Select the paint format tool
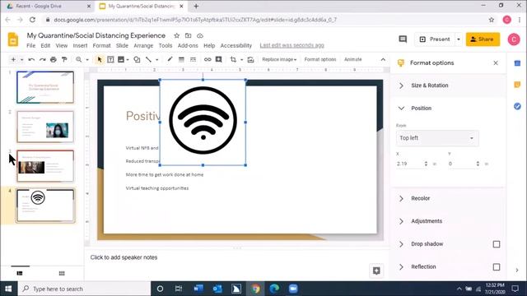The height and width of the screenshot is (296, 527). [64, 60]
